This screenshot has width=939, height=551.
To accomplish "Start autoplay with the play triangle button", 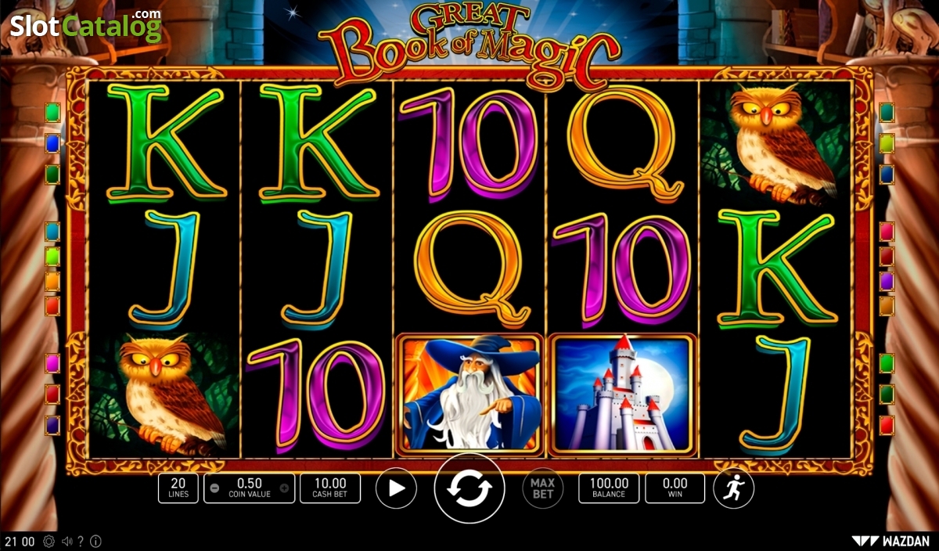I will 396,488.
